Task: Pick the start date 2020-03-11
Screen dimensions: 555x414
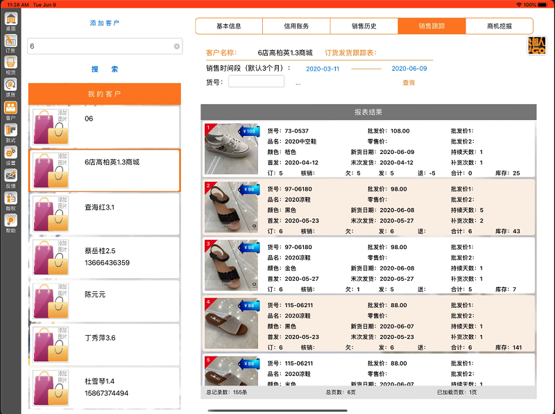Action: tap(323, 69)
